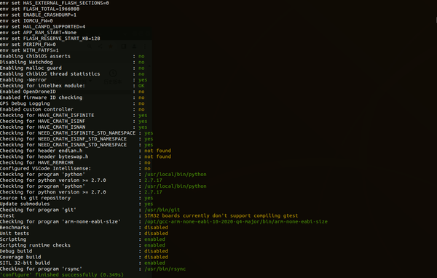Click the STM32 boards gtest warning text
437x278 pixels.
pyautogui.click(x=221, y=216)
